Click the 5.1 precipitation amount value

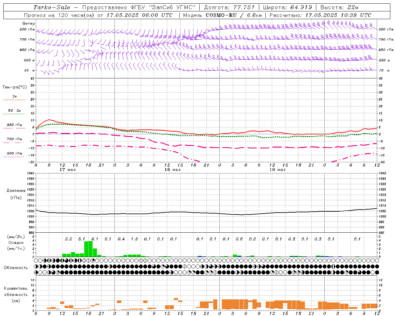82,239
